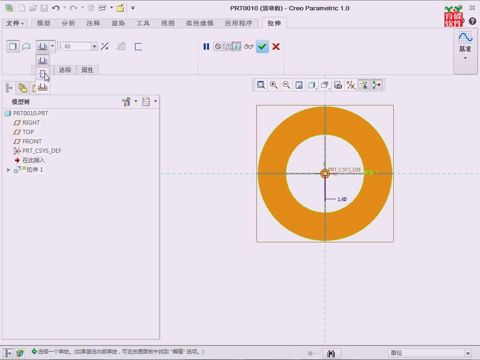Open the model tree show list icon

146,102
